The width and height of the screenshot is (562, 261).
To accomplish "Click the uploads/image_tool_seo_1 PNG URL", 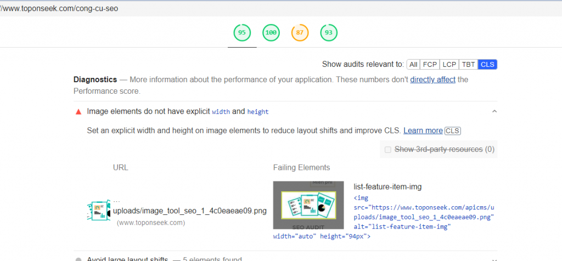I will click(189, 211).
